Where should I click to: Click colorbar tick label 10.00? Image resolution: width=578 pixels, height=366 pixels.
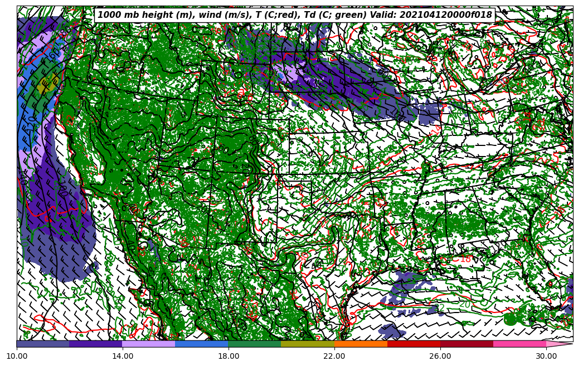(x=17, y=356)
